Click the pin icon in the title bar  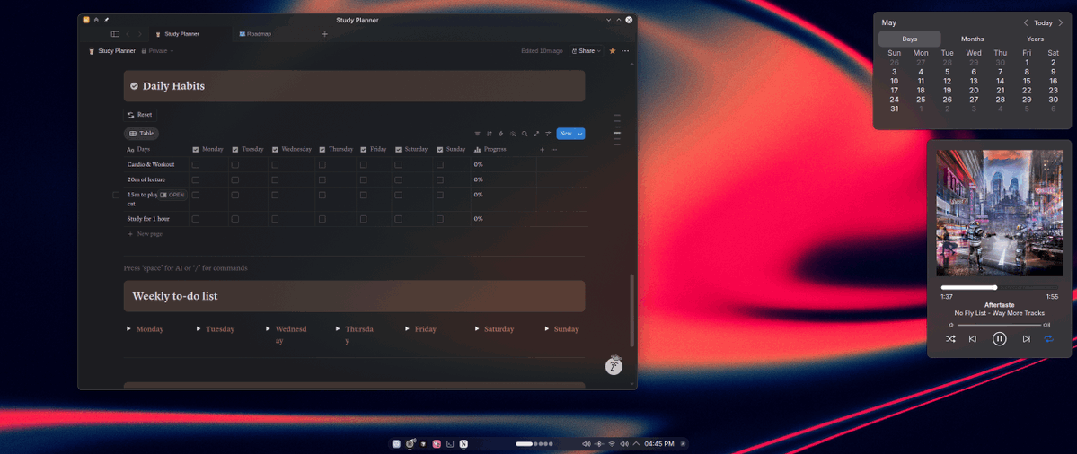point(107,20)
